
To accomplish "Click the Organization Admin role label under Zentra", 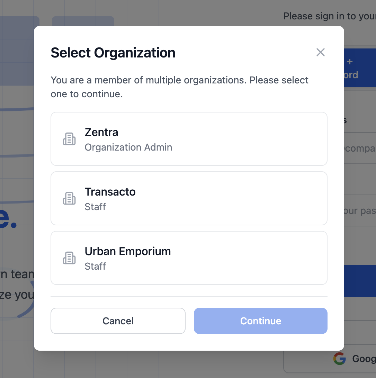I will [x=128, y=147].
